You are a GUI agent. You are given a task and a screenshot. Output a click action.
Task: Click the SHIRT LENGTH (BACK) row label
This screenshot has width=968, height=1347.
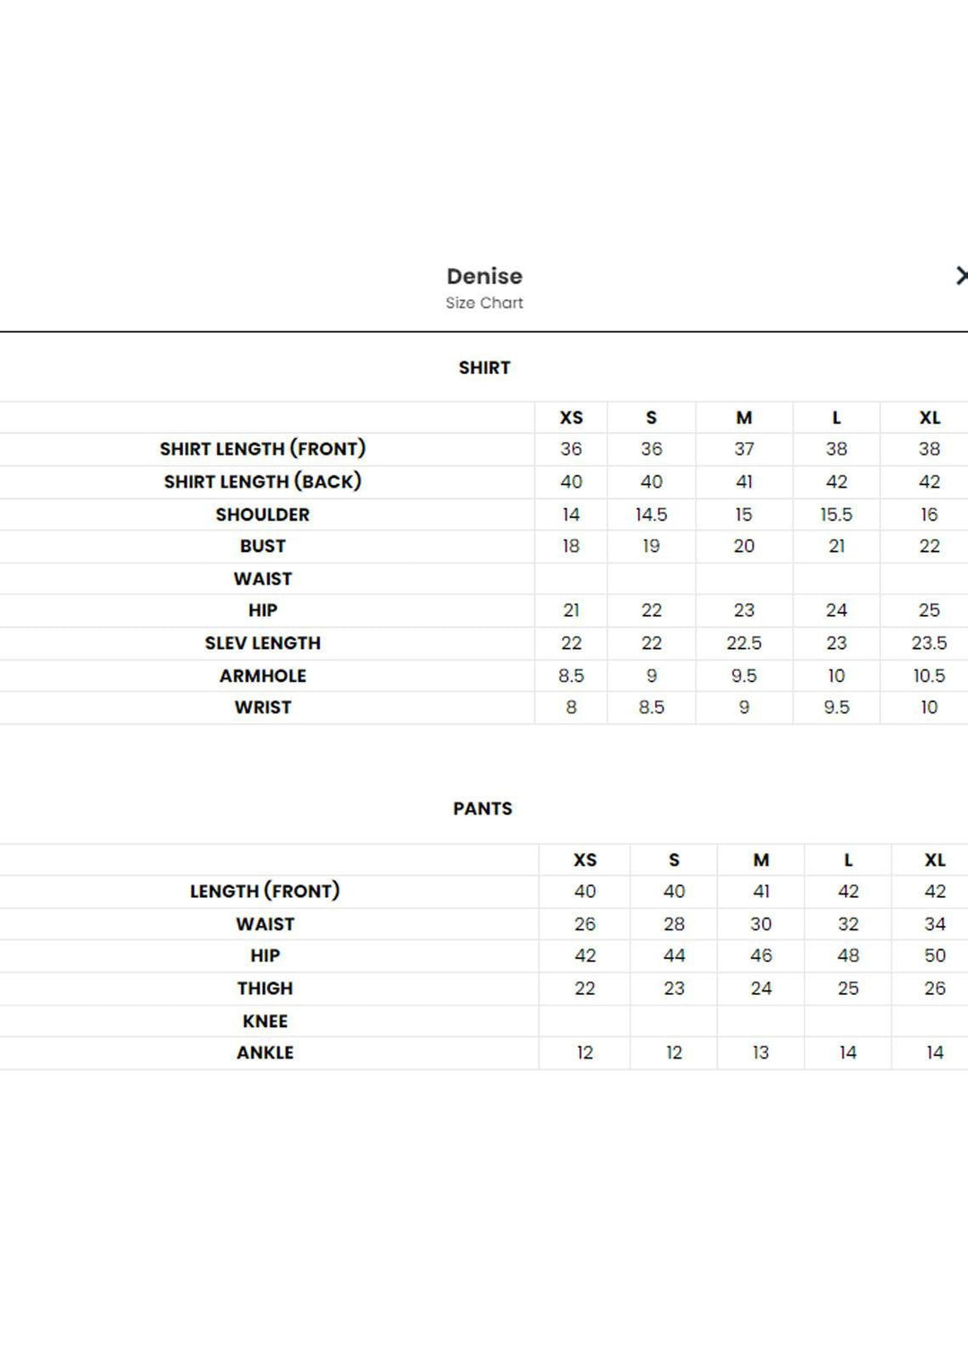tap(263, 481)
